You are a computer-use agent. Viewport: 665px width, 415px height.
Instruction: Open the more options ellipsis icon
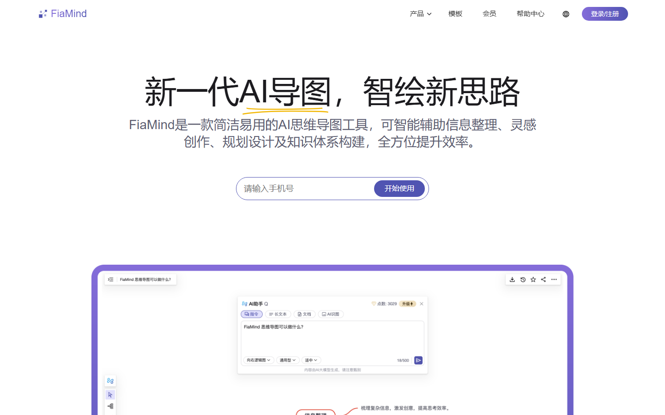pyautogui.click(x=554, y=279)
